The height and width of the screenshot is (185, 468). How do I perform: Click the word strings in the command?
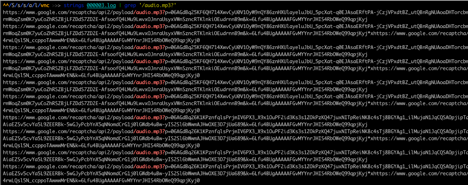(x=74, y=5)
